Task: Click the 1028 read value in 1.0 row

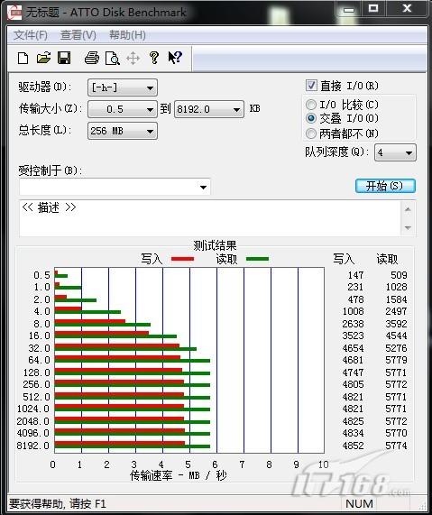Action: [396, 287]
